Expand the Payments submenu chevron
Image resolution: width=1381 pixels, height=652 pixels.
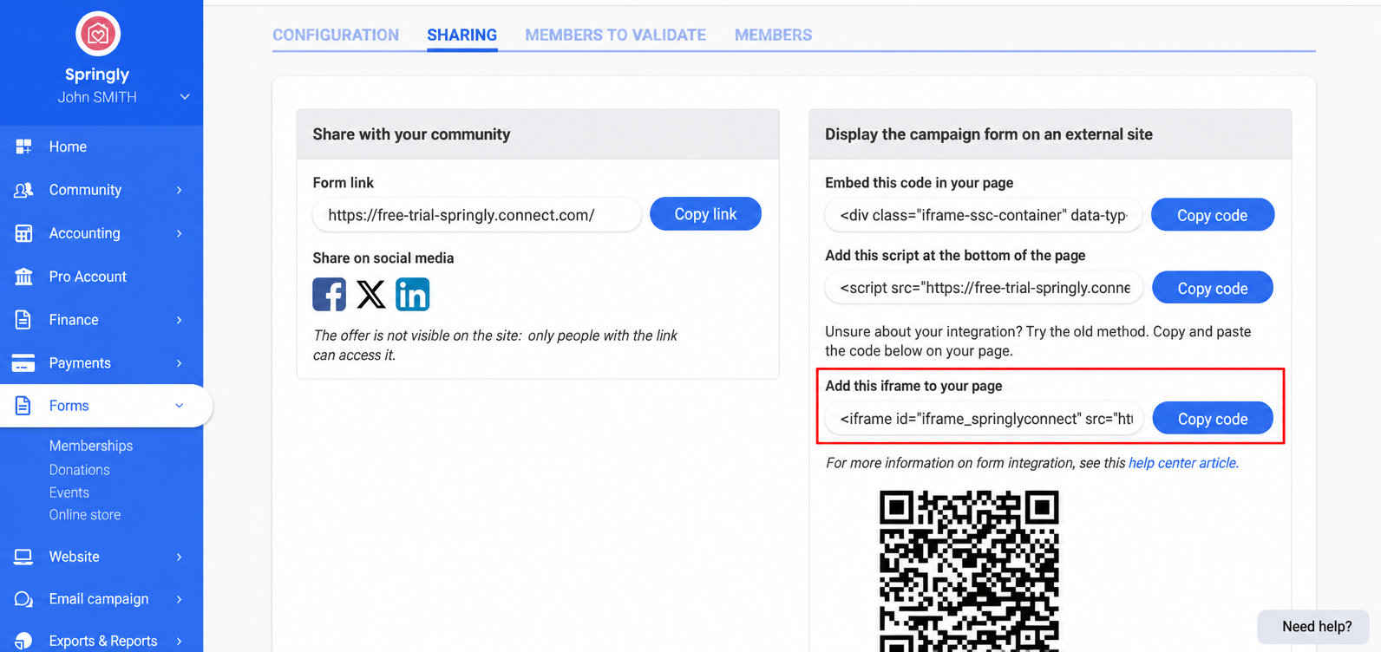180,363
